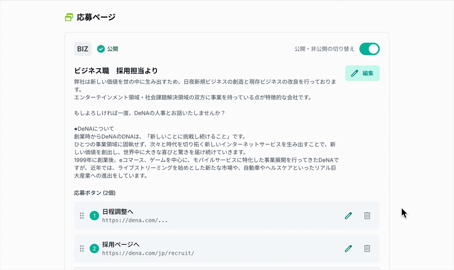Edit 日程調整へ using its pencil icon
The image size is (454, 270).
[x=348, y=215]
